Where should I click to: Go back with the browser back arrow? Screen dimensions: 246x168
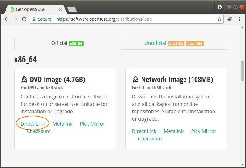click(x=7, y=19)
